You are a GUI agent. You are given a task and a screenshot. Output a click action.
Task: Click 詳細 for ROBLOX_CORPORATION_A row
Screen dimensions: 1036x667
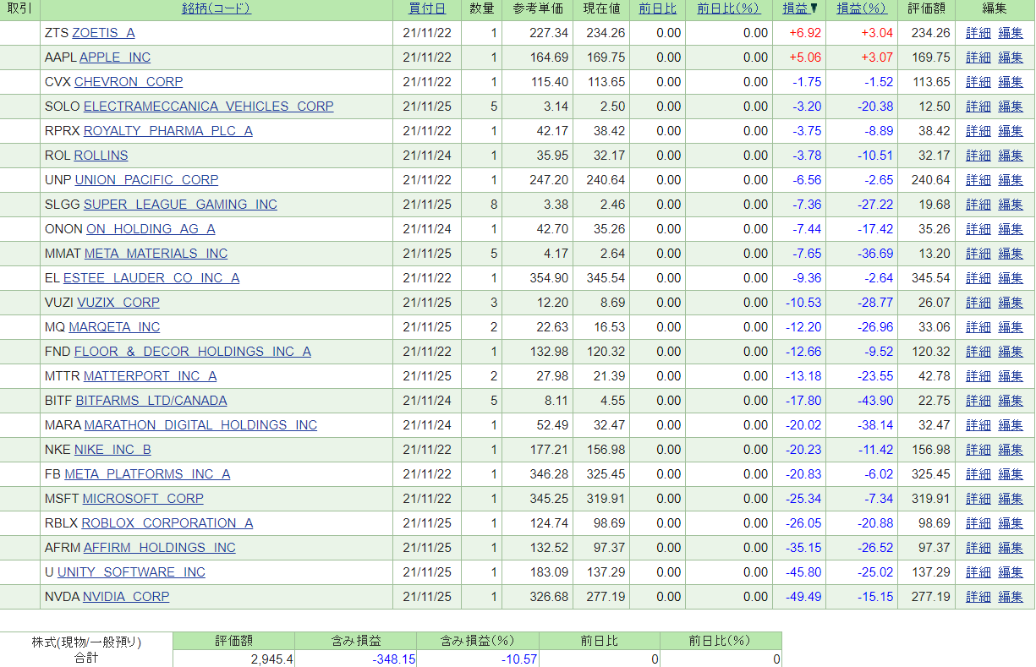(978, 523)
